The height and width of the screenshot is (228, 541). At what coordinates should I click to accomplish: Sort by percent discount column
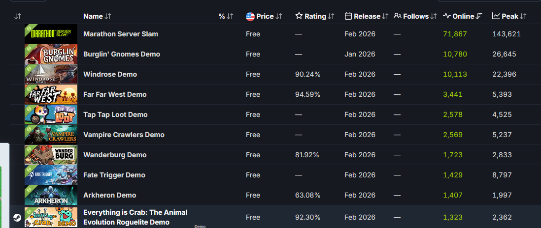point(226,16)
